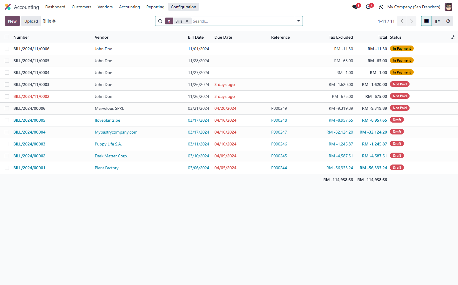
Task: Open the debug tools wrench icon
Action: 381,7
